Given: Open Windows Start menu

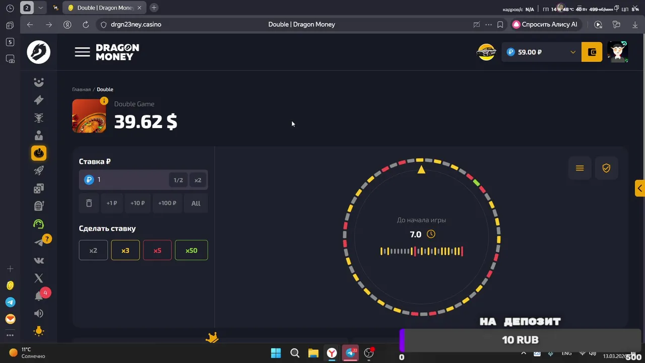Looking at the screenshot, I should 276,353.
